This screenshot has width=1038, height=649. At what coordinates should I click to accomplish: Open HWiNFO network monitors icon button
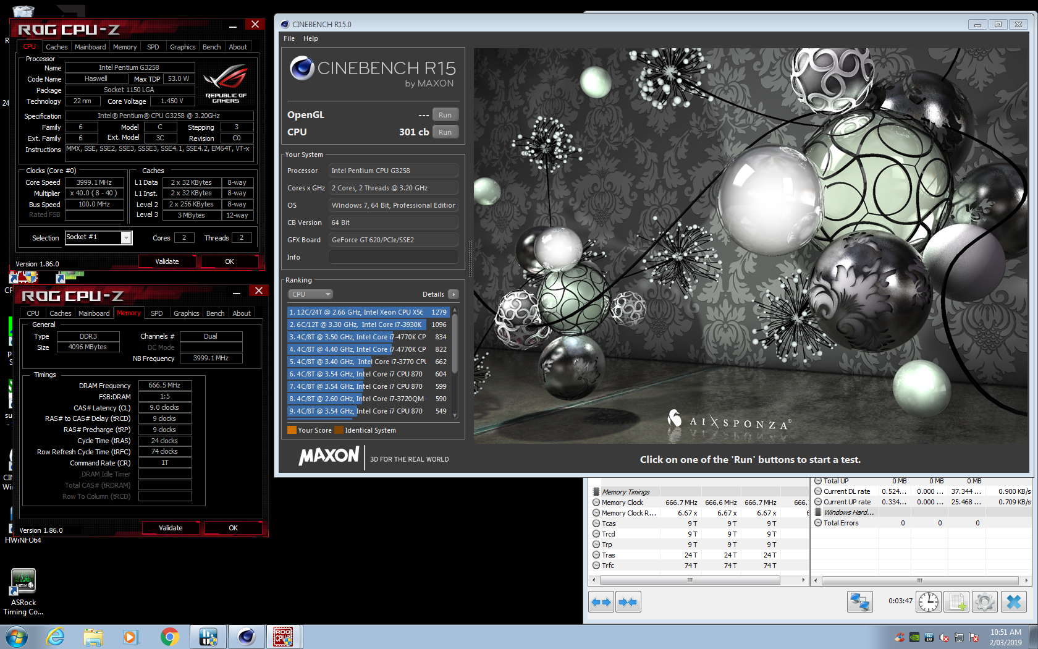click(859, 601)
